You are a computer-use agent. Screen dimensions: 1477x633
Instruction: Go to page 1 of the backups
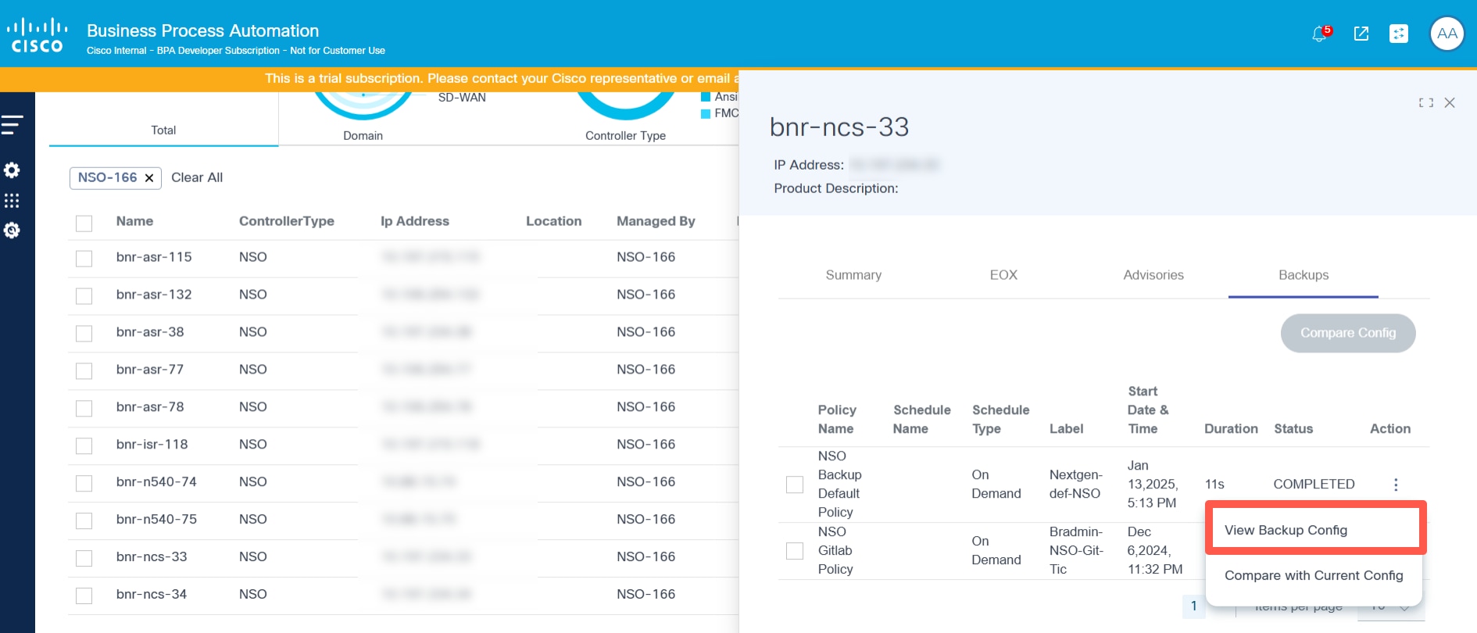pos(1193,606)
